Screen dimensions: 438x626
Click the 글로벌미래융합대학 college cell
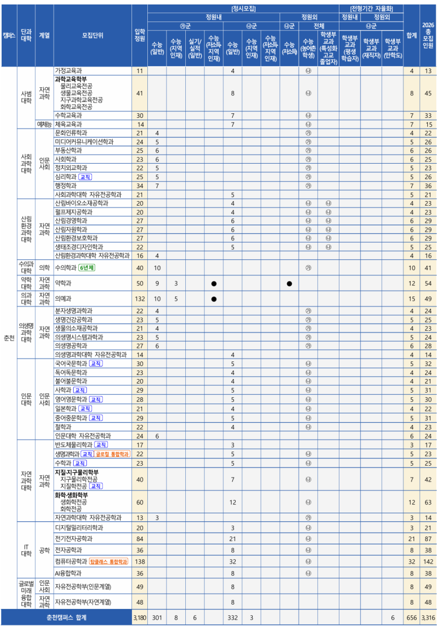(27, 594)
